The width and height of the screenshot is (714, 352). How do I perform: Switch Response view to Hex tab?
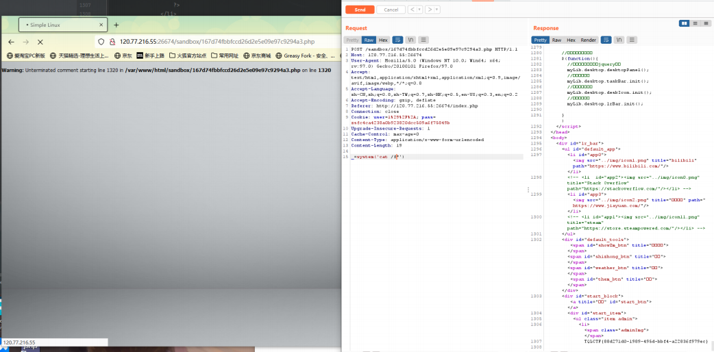(571, 40)
